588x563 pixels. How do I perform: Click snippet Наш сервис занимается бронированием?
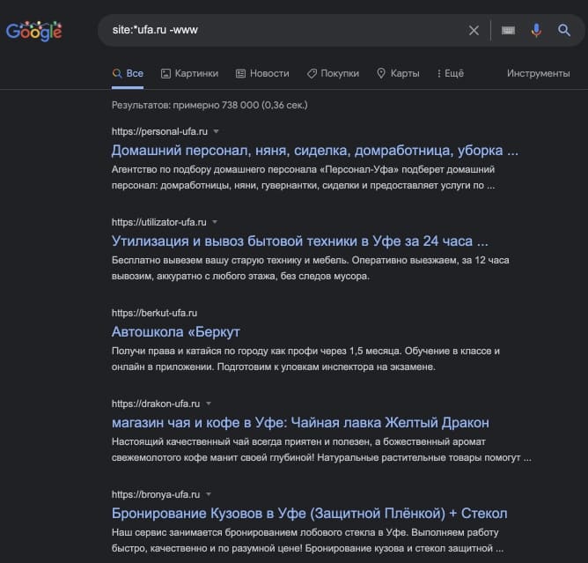point(307,541)
